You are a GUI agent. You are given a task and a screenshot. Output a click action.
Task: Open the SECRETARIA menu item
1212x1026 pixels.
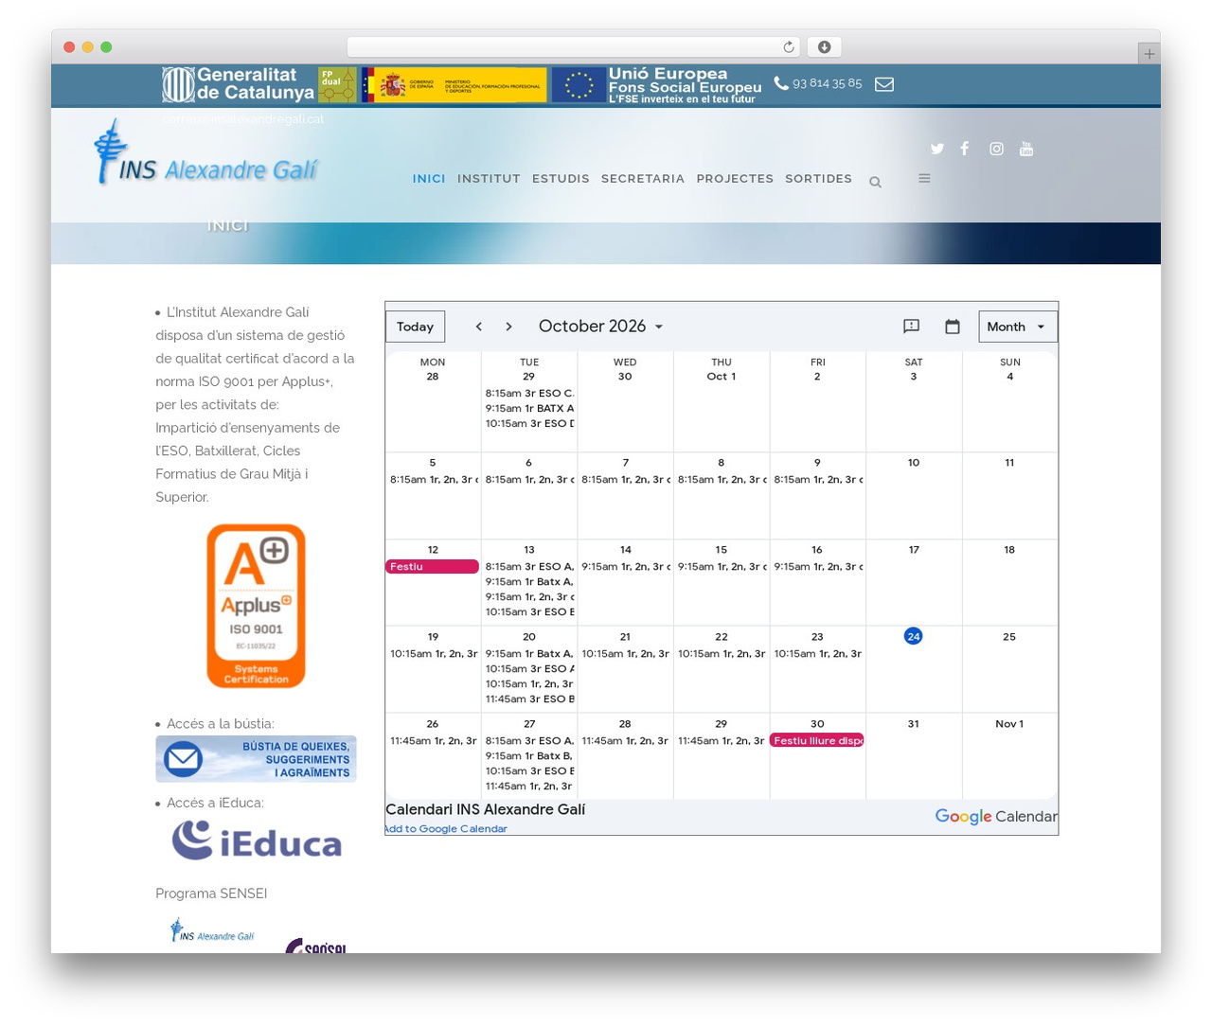(643, 179)
